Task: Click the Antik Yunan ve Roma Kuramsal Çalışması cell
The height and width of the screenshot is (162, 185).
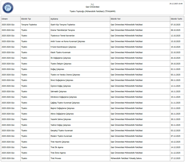Action: (68, 41)
